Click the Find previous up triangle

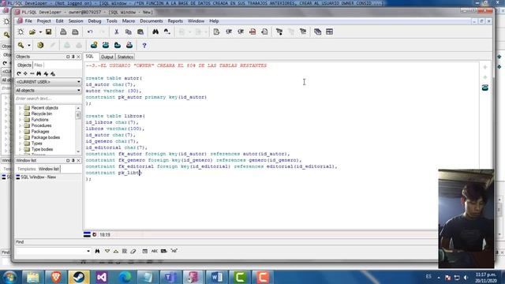(x=116, y=251)
